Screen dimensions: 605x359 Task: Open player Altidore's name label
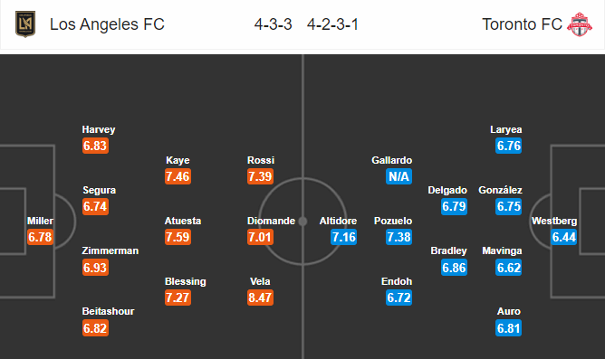338,221
